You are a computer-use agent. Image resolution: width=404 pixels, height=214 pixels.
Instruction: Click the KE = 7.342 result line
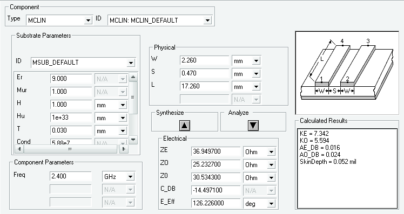click(x=314, y=134)
